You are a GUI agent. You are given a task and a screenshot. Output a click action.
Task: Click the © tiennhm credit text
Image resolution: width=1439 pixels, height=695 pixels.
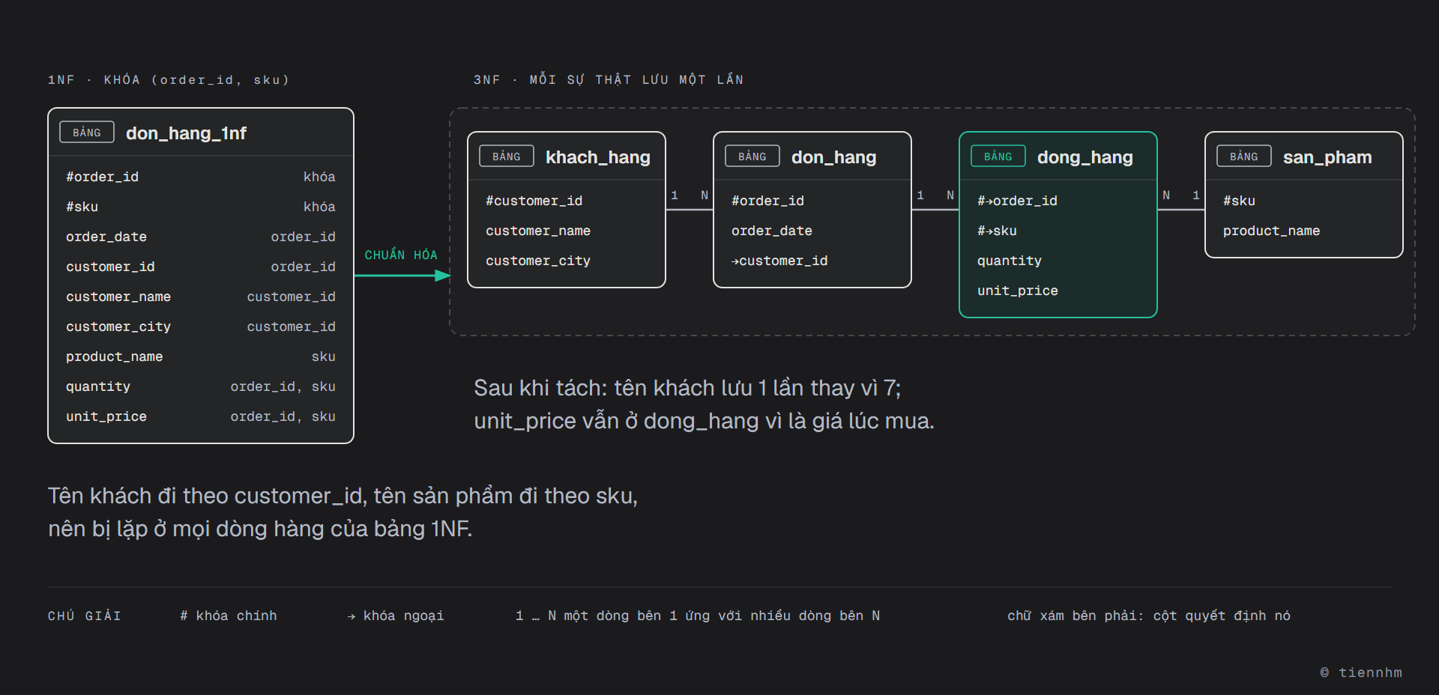1361,673
